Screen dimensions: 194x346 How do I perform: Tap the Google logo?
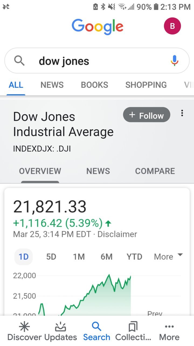click(x=98, y=26)
